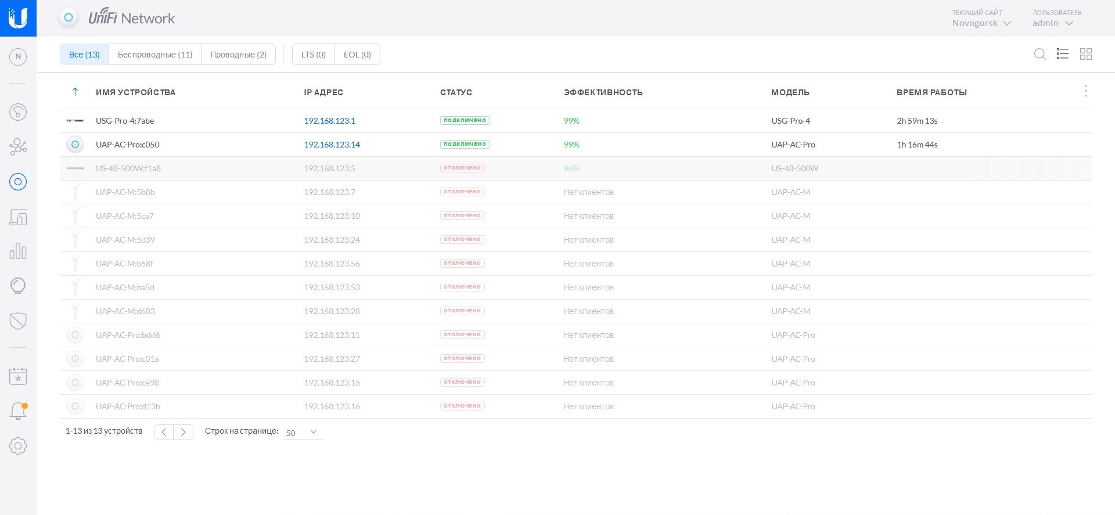Screen dimensions: 1115x515
Task: Select the Беспроводные (11) tab
Action: coord(155,55)
